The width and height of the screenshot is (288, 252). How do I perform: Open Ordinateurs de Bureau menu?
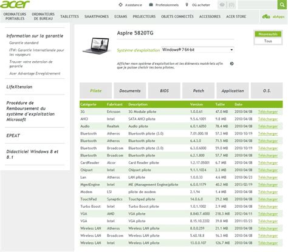pos(43,16)
